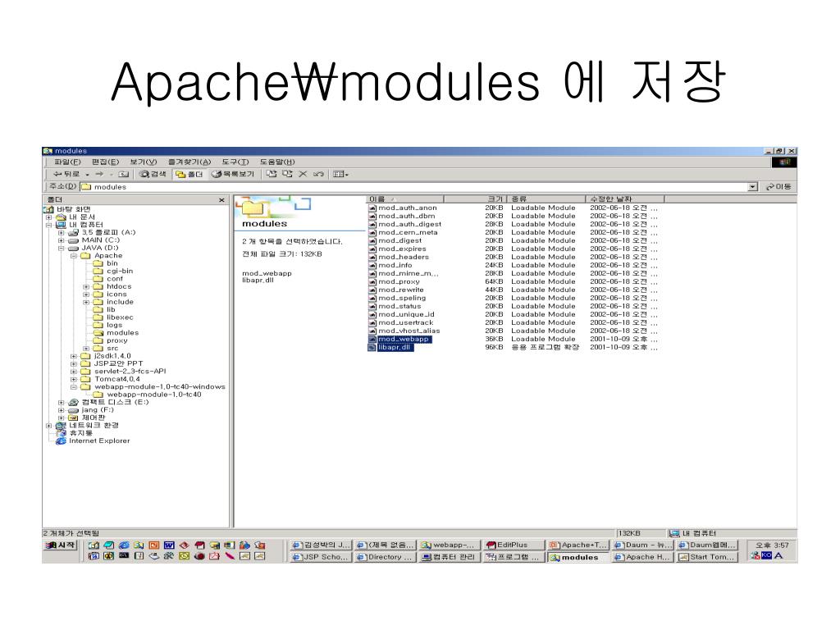Click the Back (뒤로) toolbar arrow
Viewport: 840px width, 630px height.
66,174
